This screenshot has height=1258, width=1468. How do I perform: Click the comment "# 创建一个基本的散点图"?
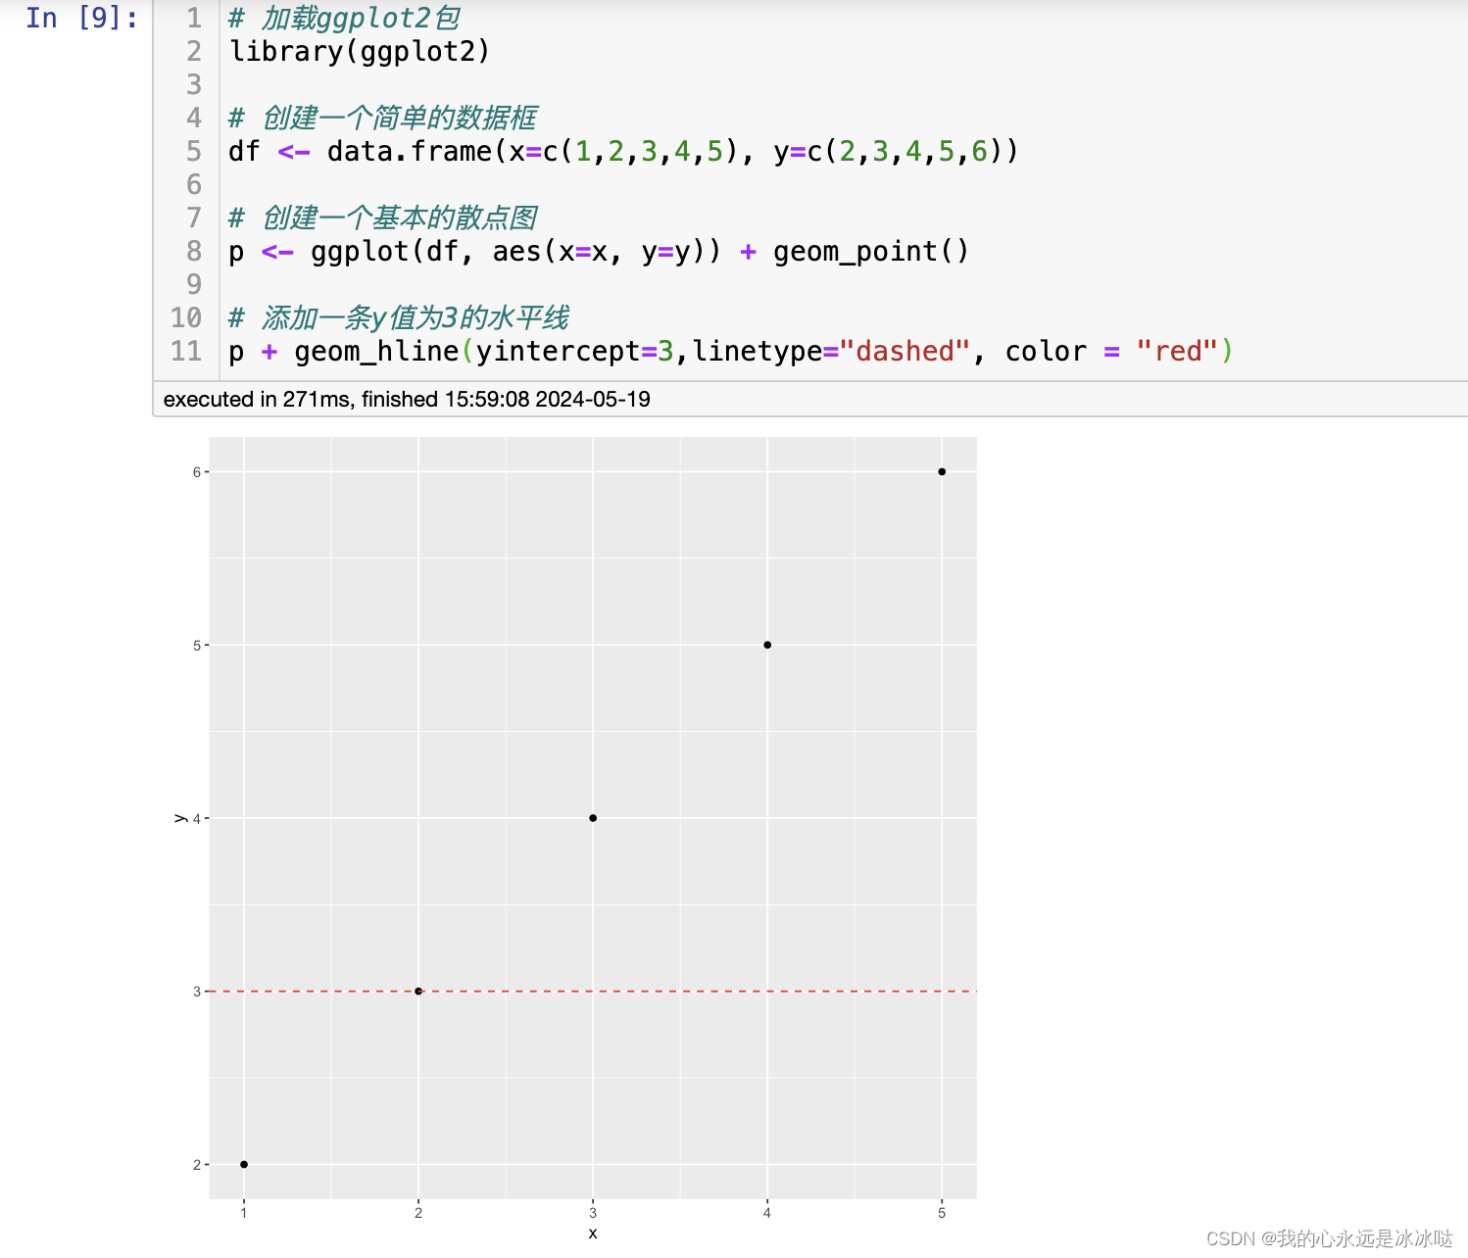pyautogui.click(x=382, y=217)
